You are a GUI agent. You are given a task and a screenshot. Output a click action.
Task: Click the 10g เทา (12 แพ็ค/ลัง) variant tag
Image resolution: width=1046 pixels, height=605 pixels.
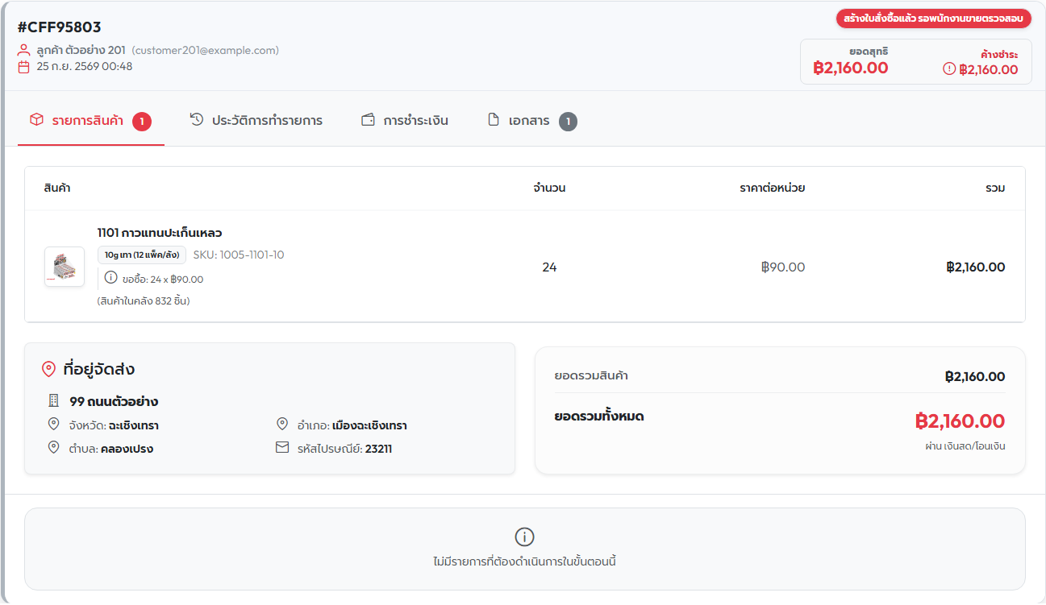[x=142, y=255]
